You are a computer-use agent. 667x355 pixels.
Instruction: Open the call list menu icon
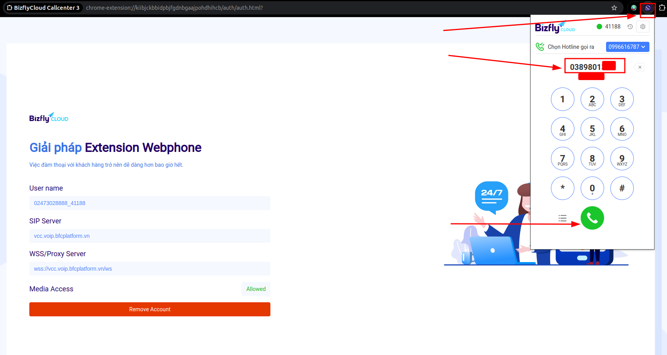click(x=562, y=218)
